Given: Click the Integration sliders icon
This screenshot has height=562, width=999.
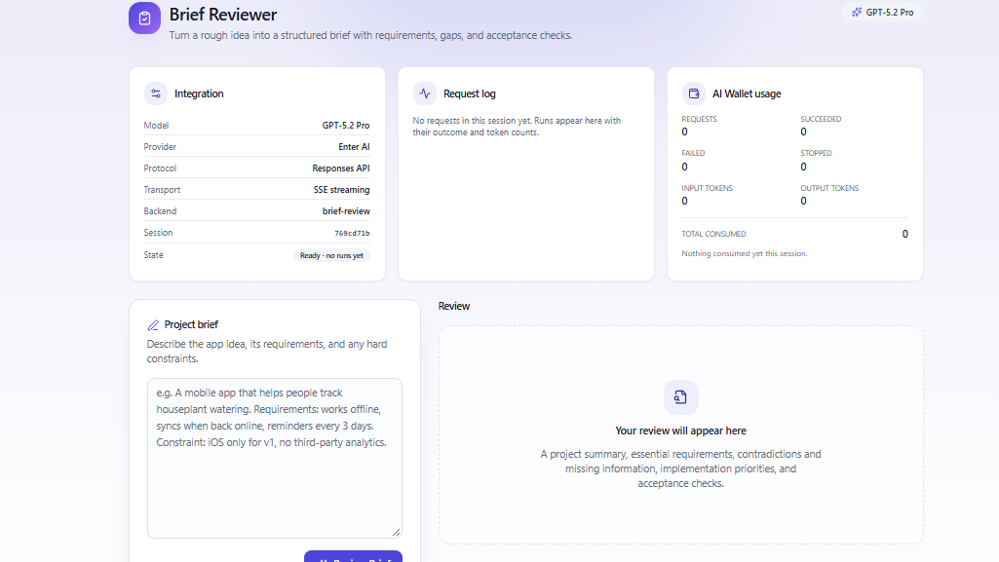Looking at the screenshot, I should [x=156, y=94].
